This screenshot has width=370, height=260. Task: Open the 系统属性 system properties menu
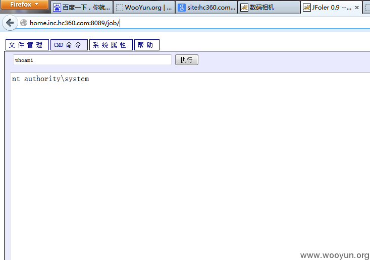point(111,45)
